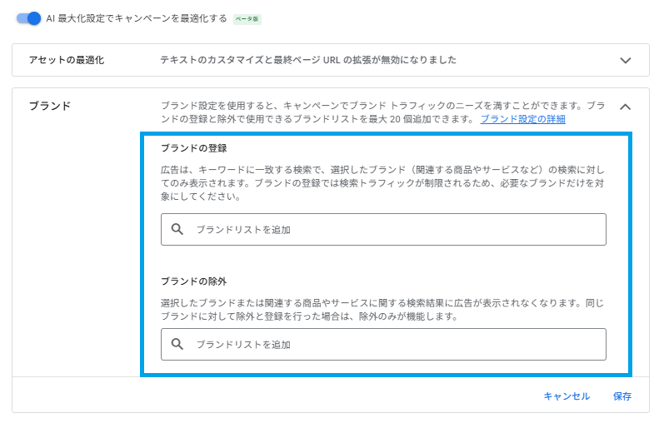This screenshot has width=664, height=428.
Task: Click the AI 最大化設定でキャンペーンを最適化する label
Action: tap(137, 18)
